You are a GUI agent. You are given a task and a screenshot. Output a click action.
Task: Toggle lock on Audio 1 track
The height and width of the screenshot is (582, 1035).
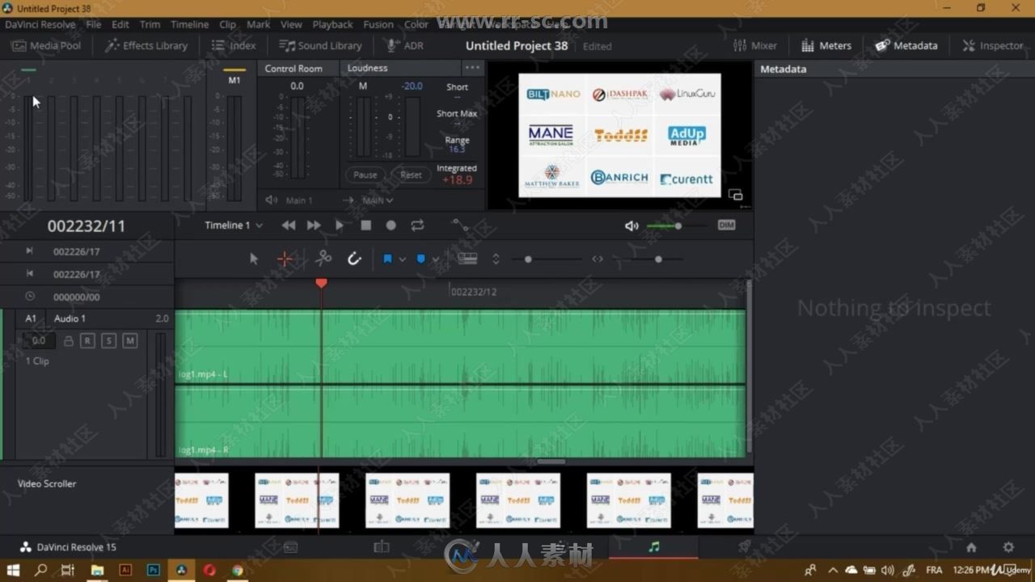(x=69, y=341)
